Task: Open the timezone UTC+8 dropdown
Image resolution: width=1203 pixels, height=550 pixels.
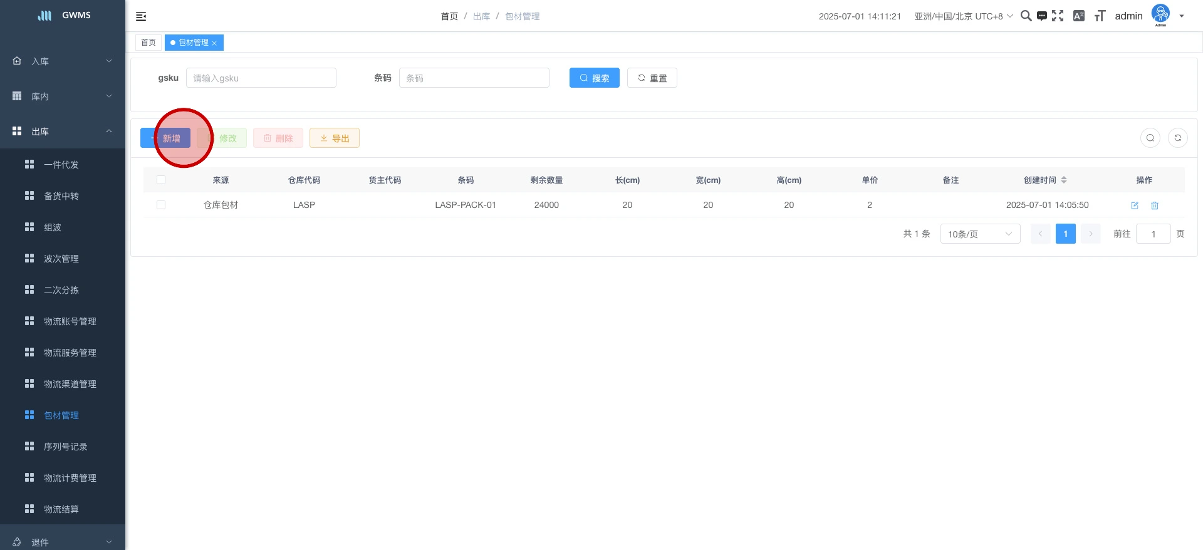Action: pyautogui.click(x=963, y=16)
